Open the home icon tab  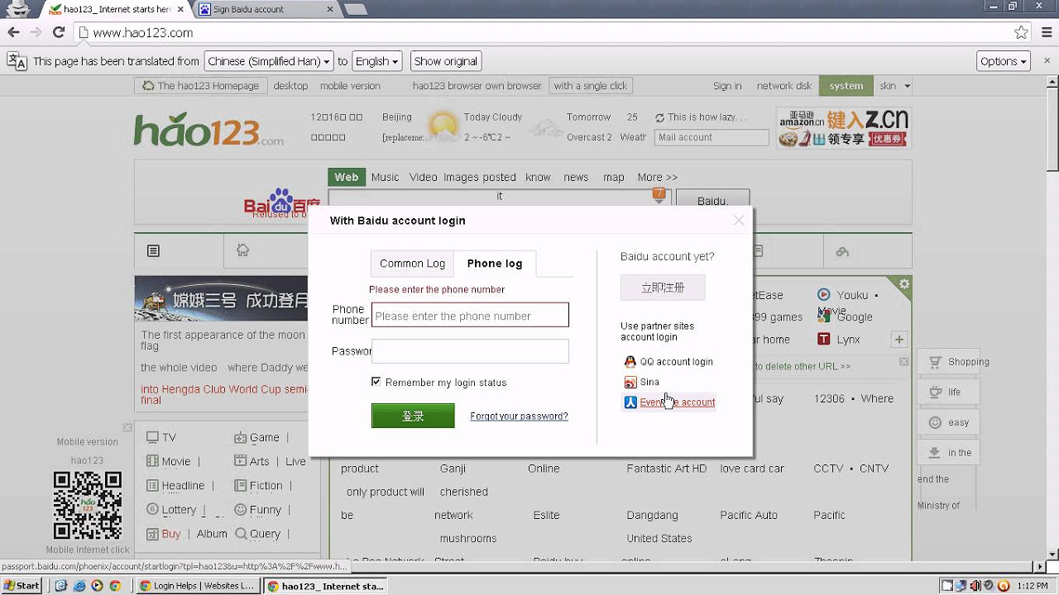click(x=242, y=250)
